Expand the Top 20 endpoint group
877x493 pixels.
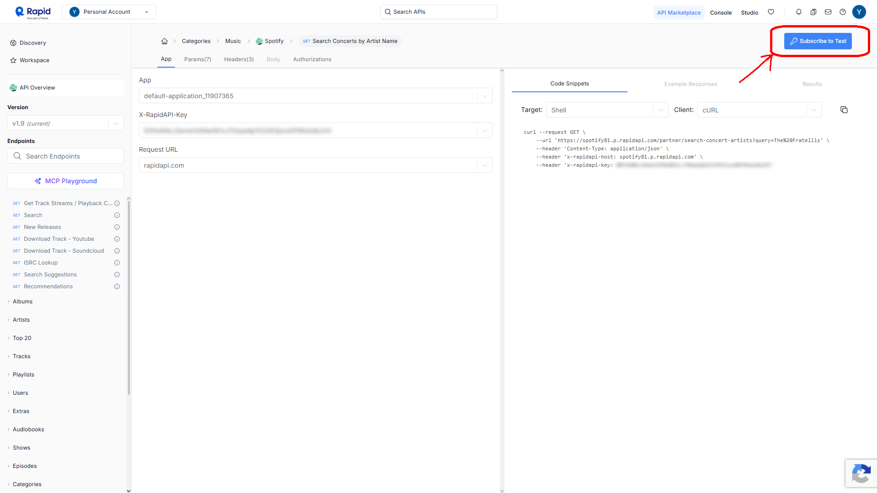[x=22, y=338]
